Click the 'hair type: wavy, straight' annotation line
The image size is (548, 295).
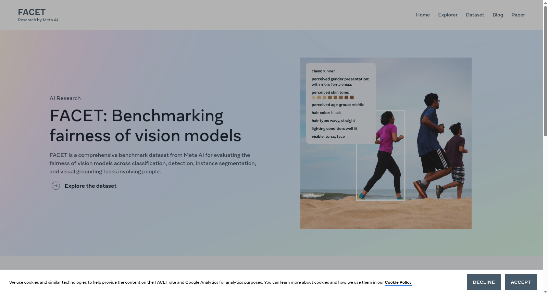(x=333, y=121)
